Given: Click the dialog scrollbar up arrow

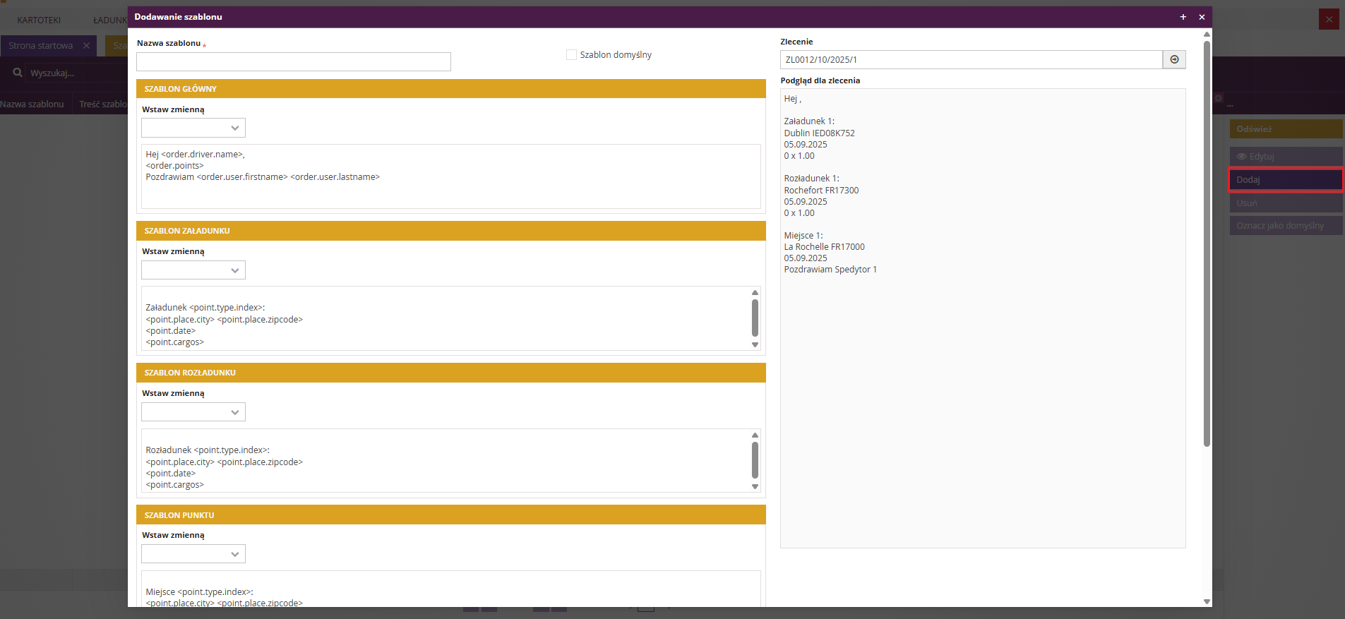Looking at the screenshot, I should [1207, 34].
